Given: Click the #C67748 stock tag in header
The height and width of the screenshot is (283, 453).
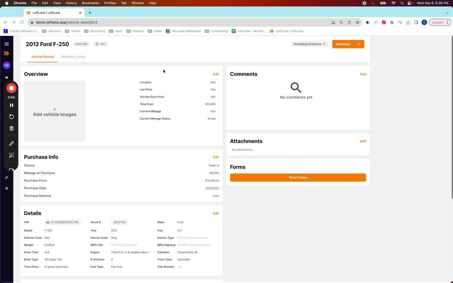Looking at the screenshot, I should pyautogui.click(x=81, y=44).
